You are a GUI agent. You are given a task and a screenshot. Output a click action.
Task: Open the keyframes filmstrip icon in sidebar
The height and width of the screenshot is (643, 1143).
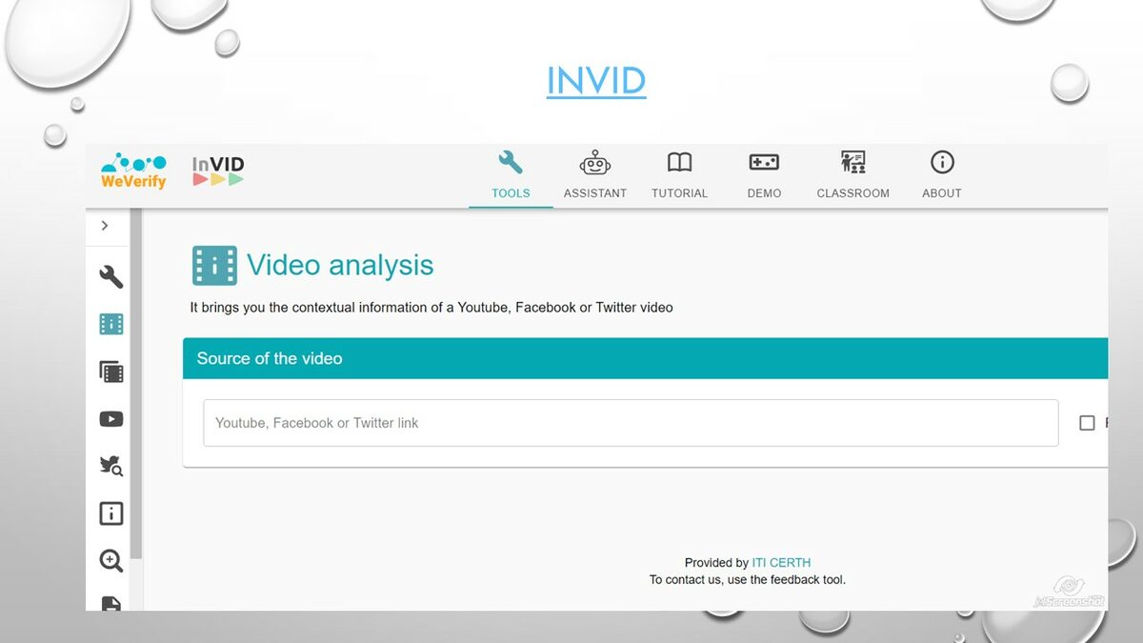111,372
